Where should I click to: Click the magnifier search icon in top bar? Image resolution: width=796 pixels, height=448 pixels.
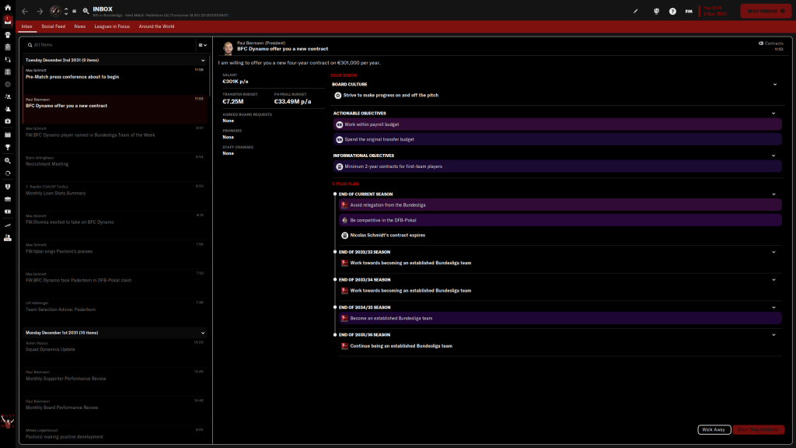86,11
